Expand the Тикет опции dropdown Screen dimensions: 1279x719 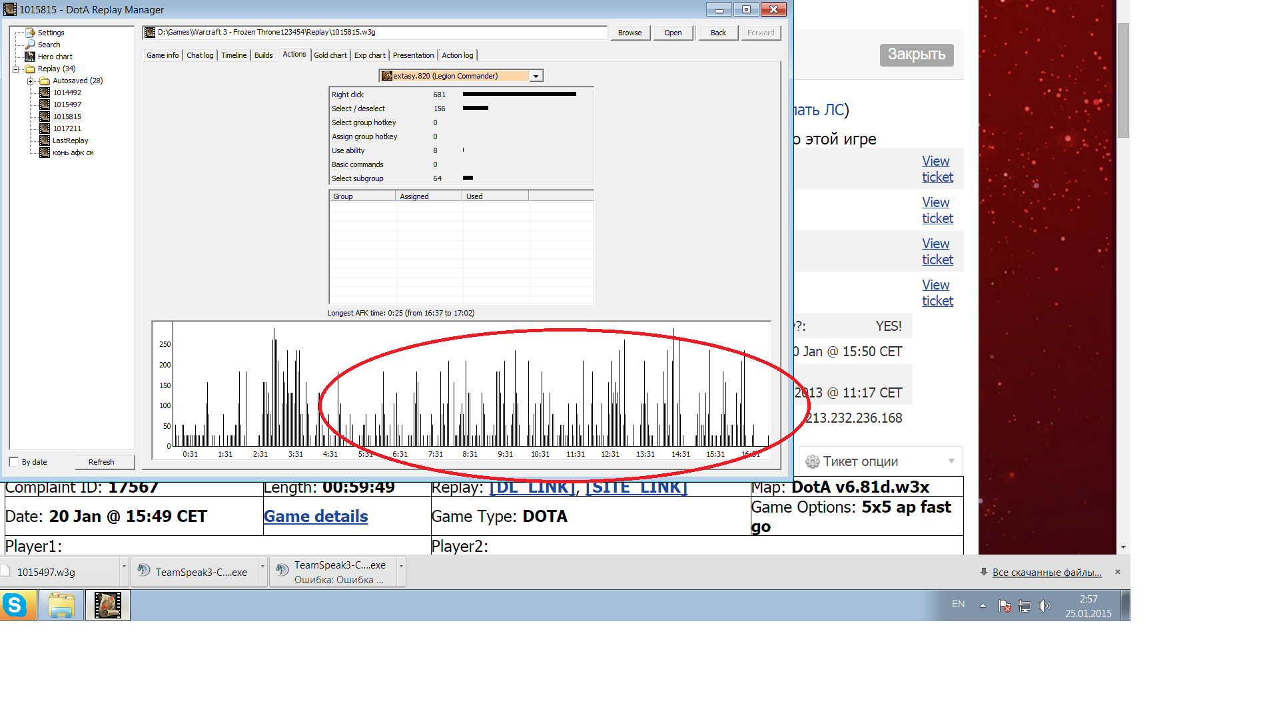click(x=951, y=461)
